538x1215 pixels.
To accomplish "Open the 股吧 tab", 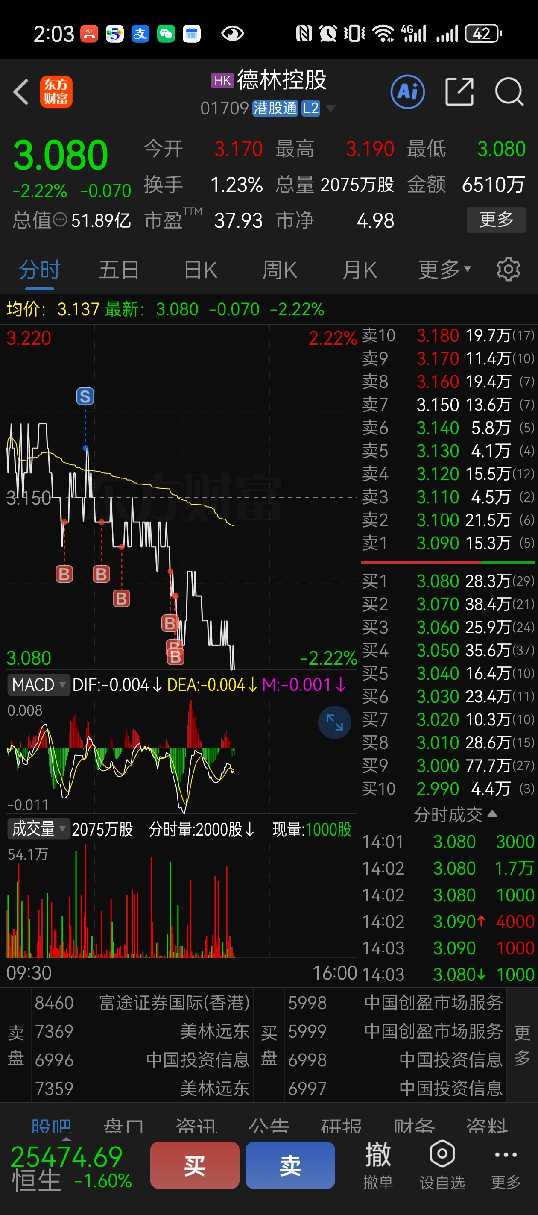I will 51,1125.
